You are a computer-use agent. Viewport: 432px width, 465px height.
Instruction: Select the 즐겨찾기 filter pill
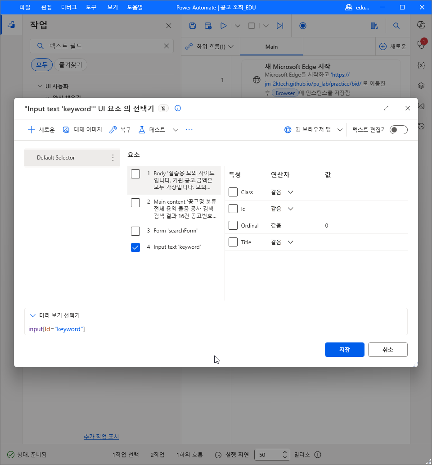pos(71,64)
